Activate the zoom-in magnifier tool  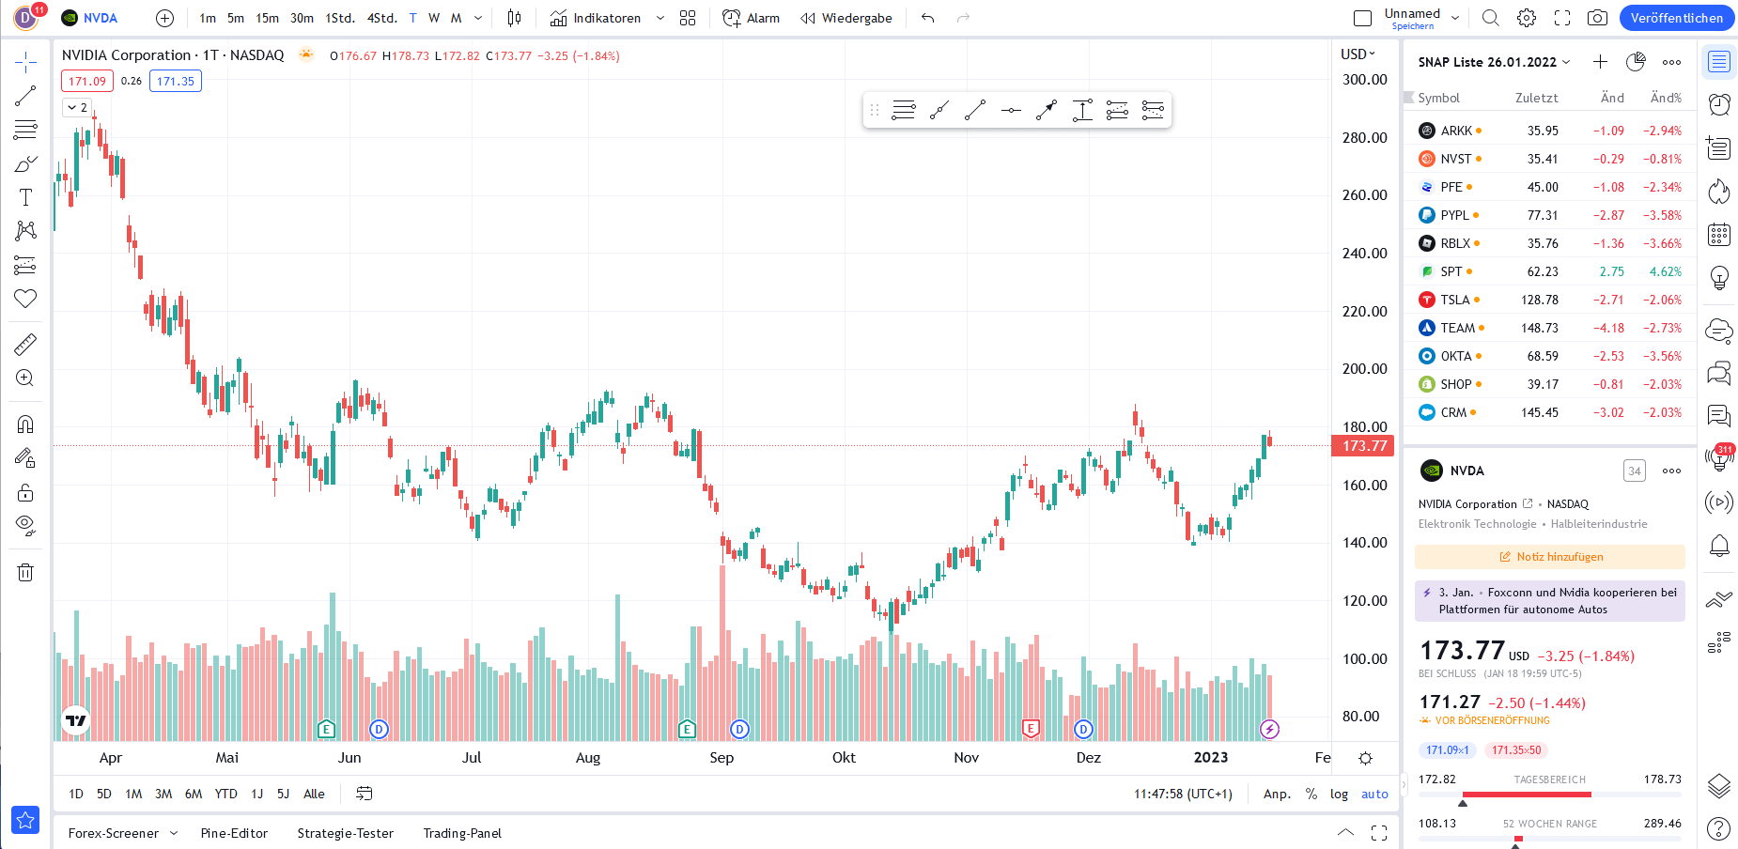tap(25, 378)
